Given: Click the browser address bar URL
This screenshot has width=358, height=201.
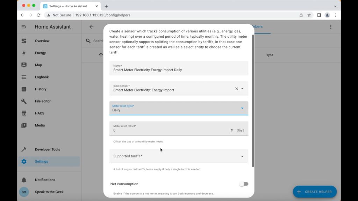Looking at the screenshot, I should point(103,15).
